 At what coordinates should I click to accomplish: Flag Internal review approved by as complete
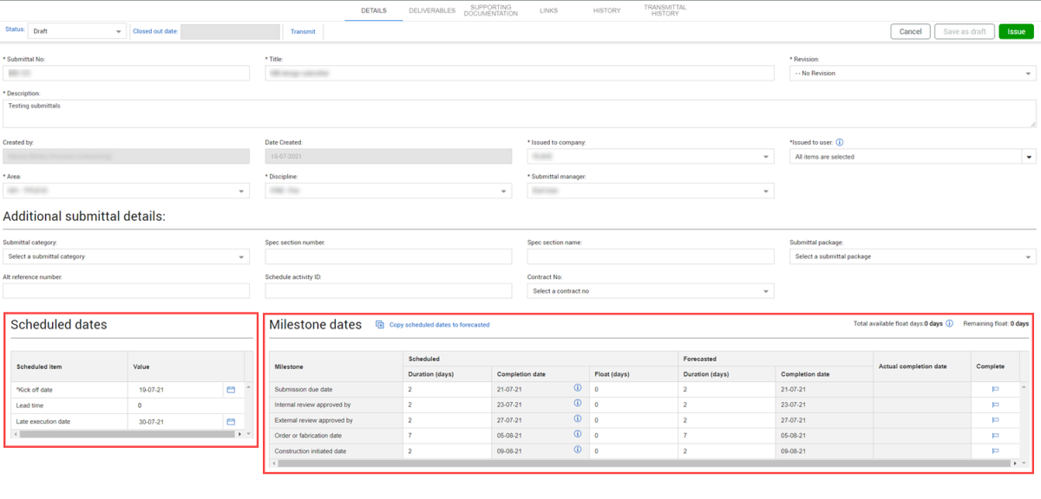pos(995,405)
